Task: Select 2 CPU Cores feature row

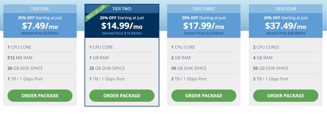Action: tap(286, 47)
